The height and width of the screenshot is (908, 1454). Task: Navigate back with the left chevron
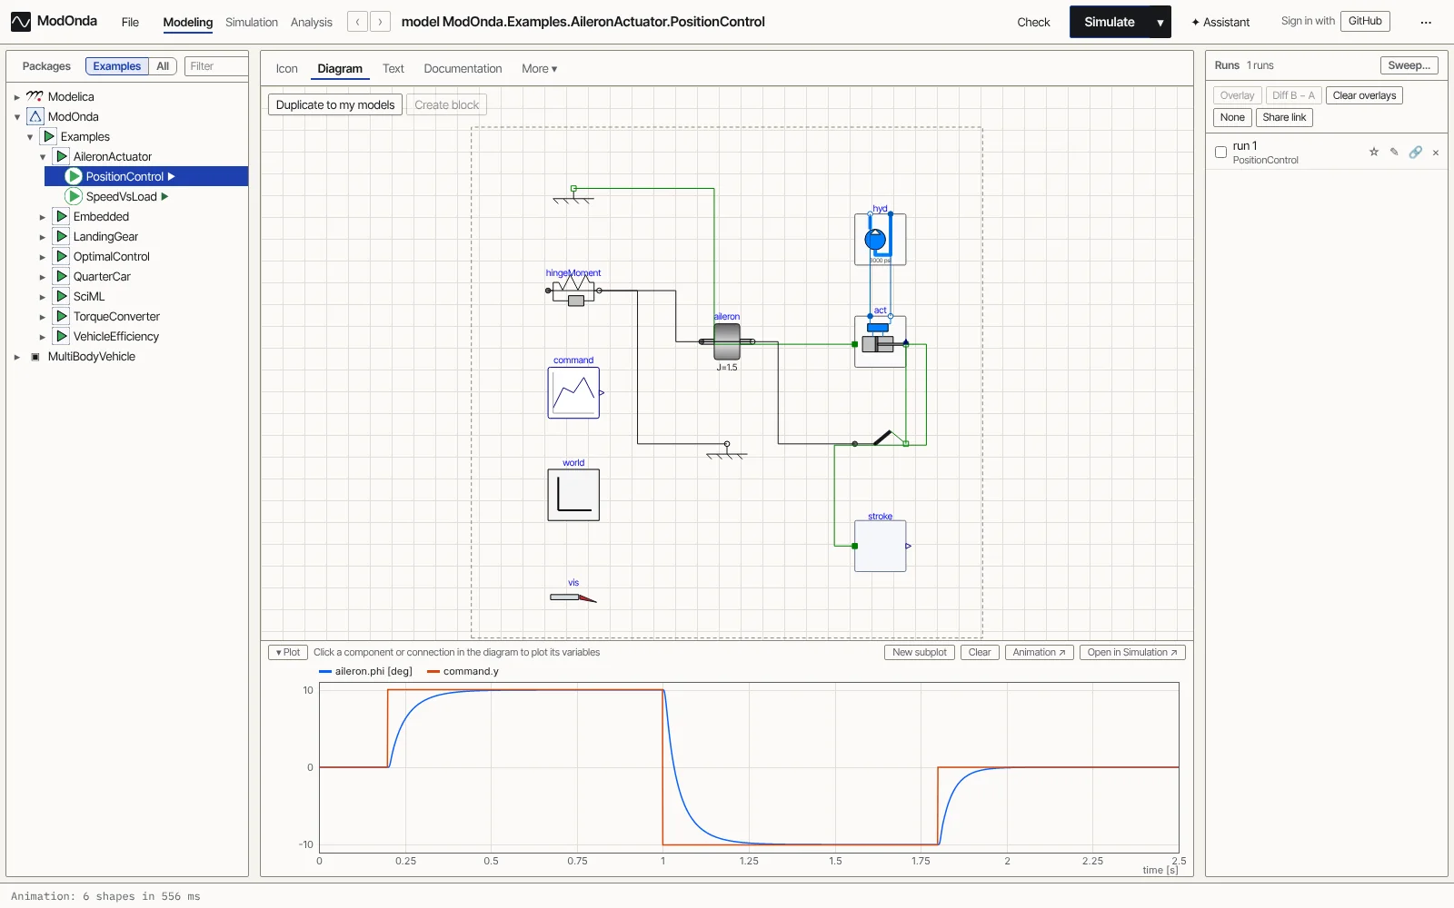(358, 22)
